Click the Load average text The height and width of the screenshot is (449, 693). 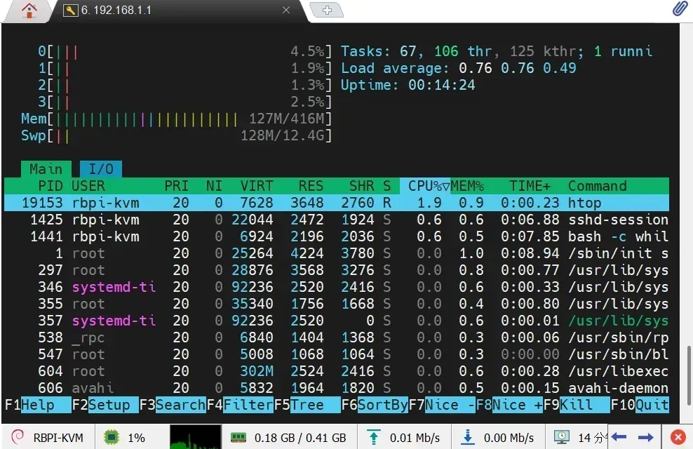(458, 68)
